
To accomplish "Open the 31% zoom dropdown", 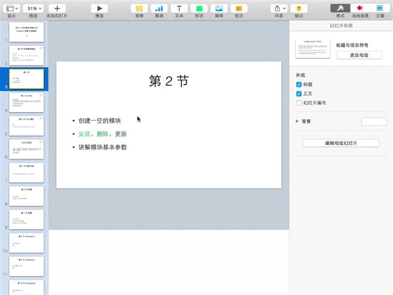I will pyautogui.click(x=33, y=9).
